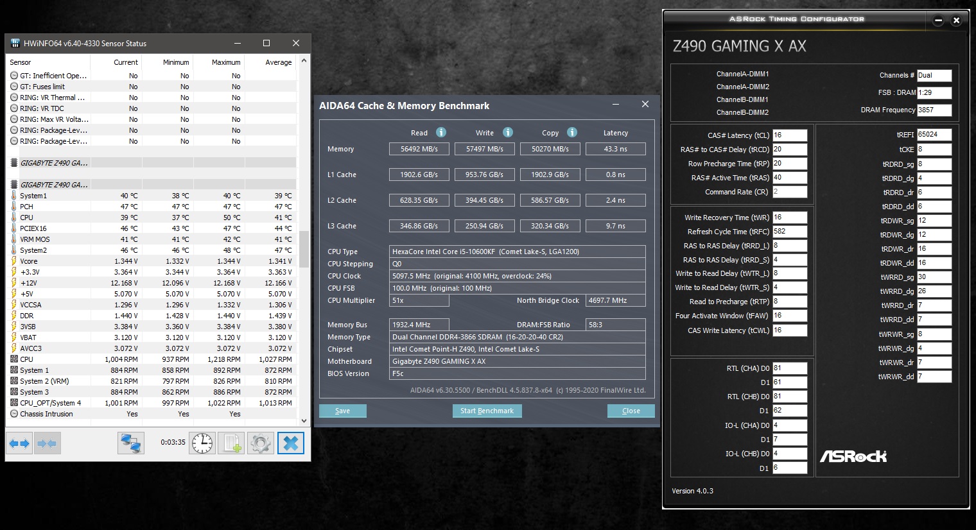Click the RTL (CHA) D0 field
Image resolution: width=976 pixels, height=530 pixels.
(789, 368)
